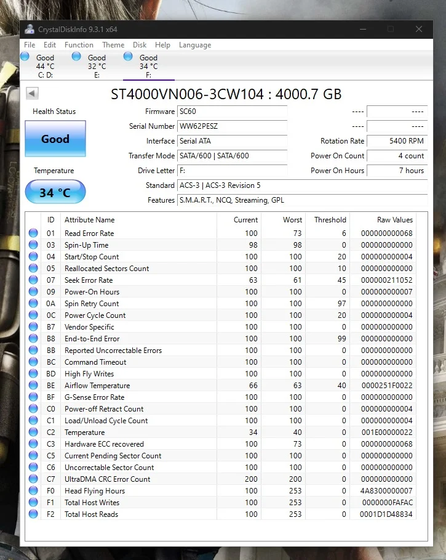Click status icon for Command Timeout
This screenshot has height=560, width=446.
(33, 362)
